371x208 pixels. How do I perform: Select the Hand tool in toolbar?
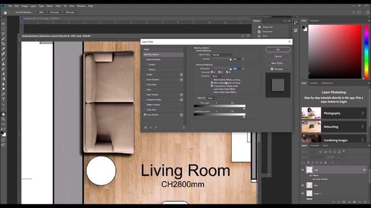click(3, 114)
